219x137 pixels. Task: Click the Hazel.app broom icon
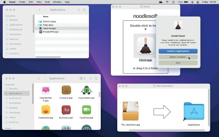(146, 46)
